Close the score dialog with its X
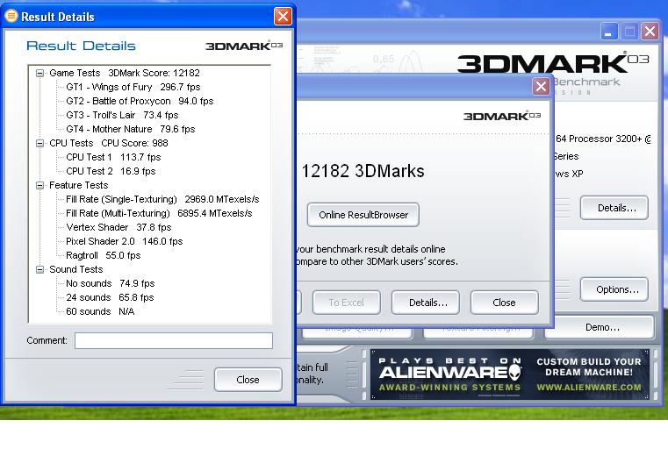 point(541,87)
